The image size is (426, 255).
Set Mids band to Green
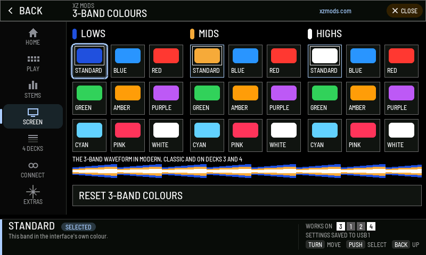click(x=207, y=98)
